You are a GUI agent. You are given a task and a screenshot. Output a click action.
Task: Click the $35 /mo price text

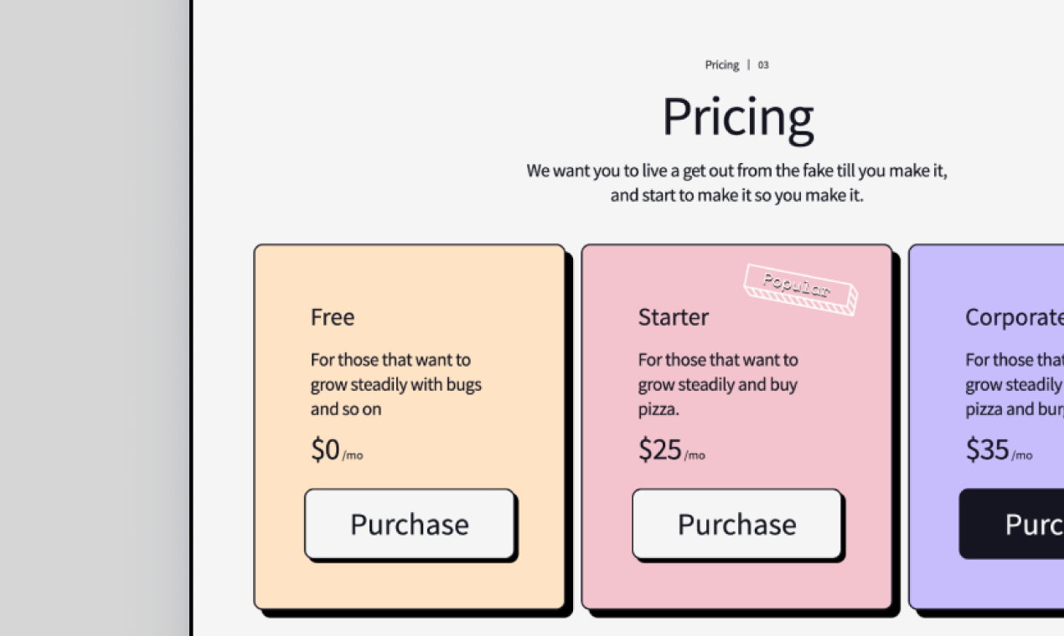coord(999,450)
